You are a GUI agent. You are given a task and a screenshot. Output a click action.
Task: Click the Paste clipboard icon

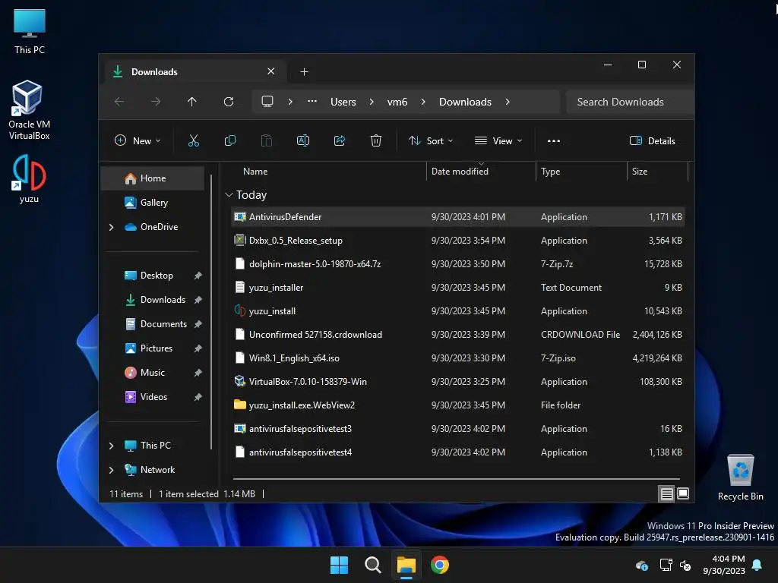coord(267,140)
